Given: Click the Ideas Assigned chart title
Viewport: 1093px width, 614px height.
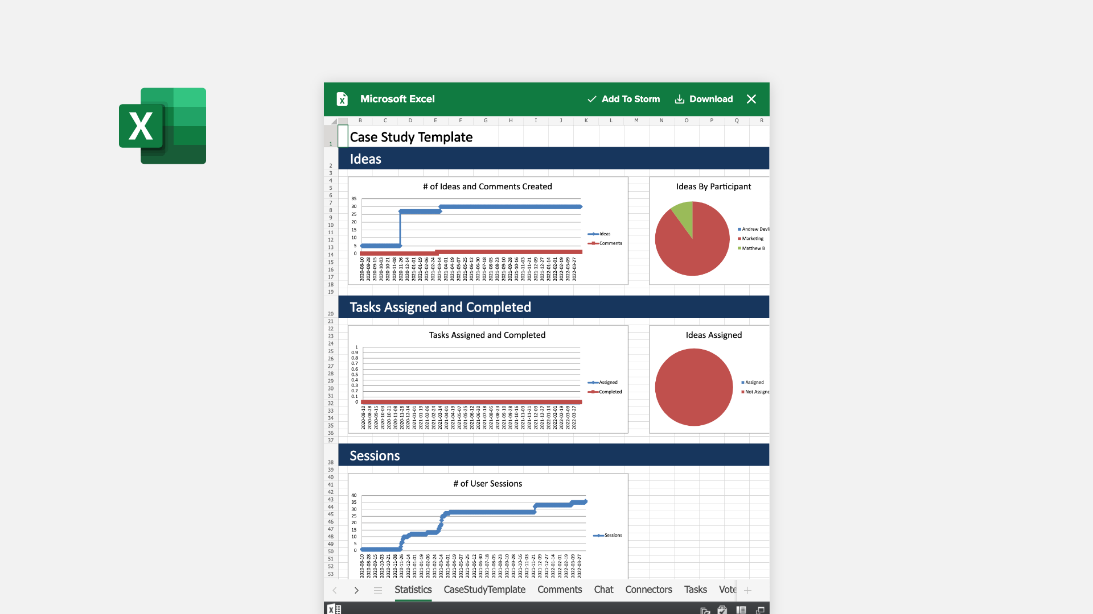Looking at the screenshot, I should point(714,335).
